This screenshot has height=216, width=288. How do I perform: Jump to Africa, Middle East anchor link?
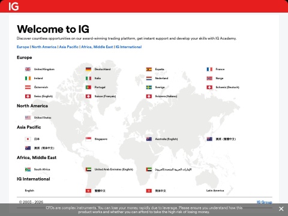[x=97, y=47]
